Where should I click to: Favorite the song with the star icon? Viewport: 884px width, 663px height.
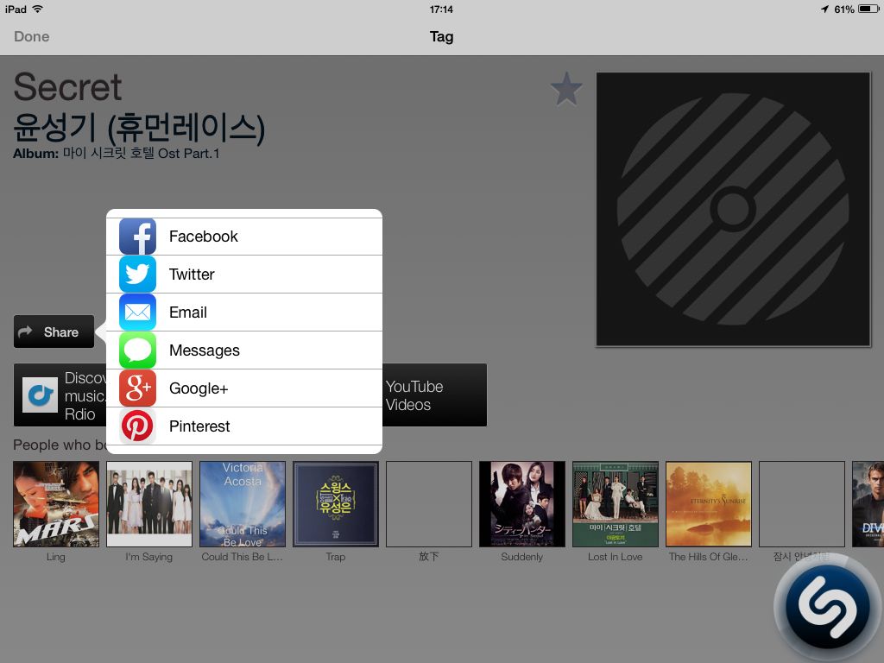click(566, 89)
